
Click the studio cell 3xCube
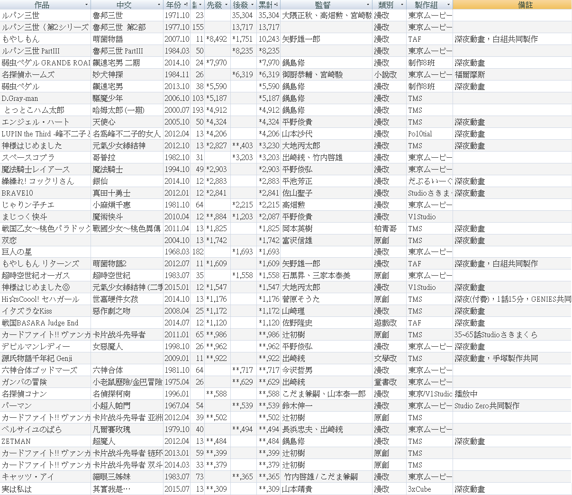tap(429, 488)
